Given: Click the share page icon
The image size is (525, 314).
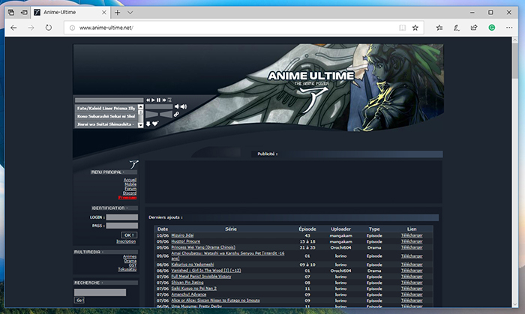Looking at the screenshot, I should (474, 28).
